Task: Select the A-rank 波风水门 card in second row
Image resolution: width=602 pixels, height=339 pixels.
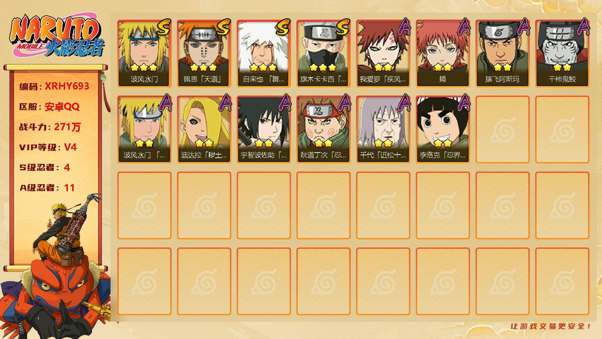Action: pyautogui.click(x=144, y=129)
